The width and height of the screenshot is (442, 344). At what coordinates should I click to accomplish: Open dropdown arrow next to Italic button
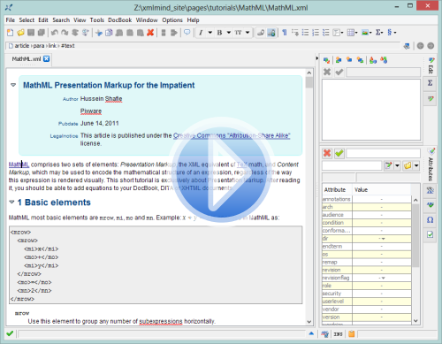pos(210,33)
